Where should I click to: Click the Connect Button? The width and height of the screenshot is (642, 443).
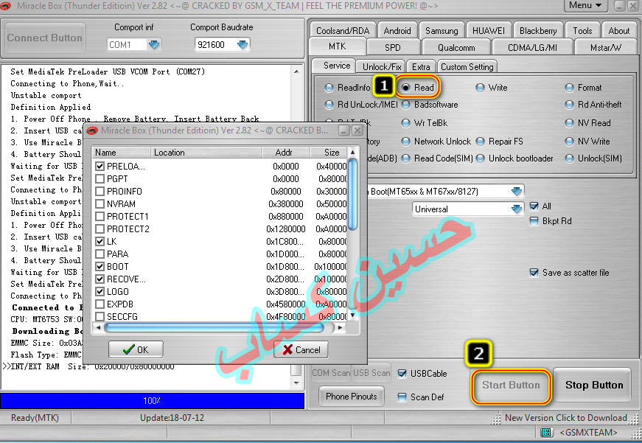(45, 38)
